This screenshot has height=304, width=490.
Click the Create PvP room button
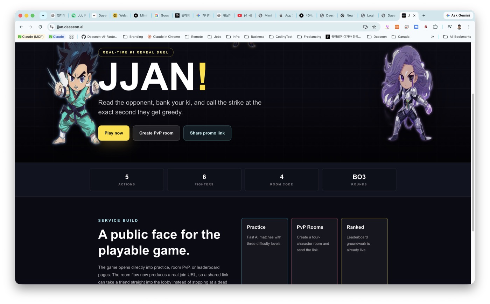(156, 133)
